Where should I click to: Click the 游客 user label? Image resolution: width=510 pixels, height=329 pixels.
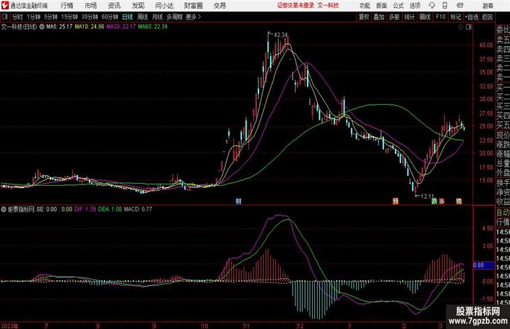(488, 5)
